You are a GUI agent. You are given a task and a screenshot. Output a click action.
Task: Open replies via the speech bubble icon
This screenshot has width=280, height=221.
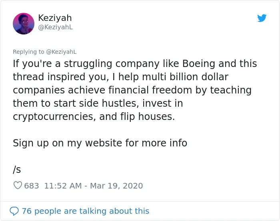(x=14, y=211)
